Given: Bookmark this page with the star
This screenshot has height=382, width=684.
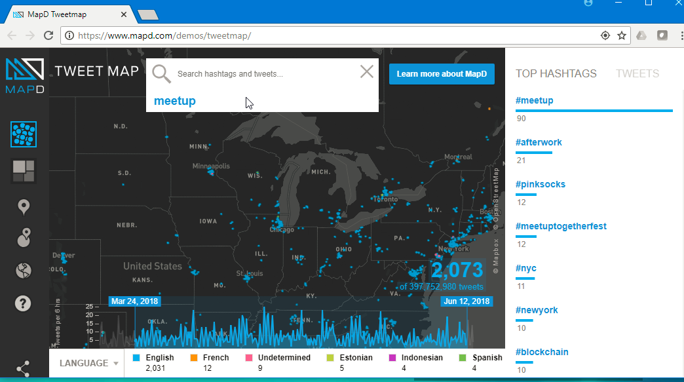Looking at the screenshot, I should pos(622,36).
